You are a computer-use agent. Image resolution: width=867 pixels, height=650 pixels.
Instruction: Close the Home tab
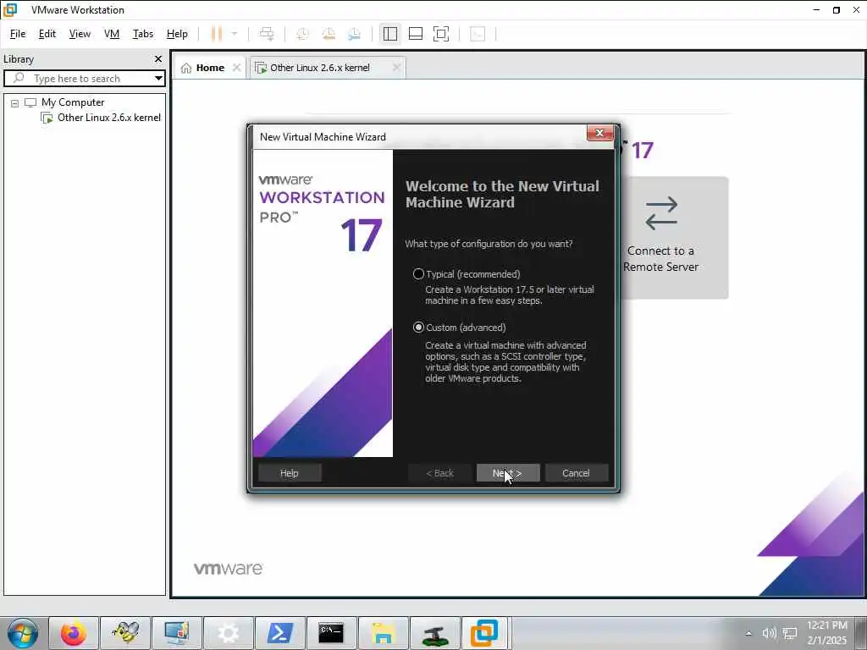click(237, 68)
